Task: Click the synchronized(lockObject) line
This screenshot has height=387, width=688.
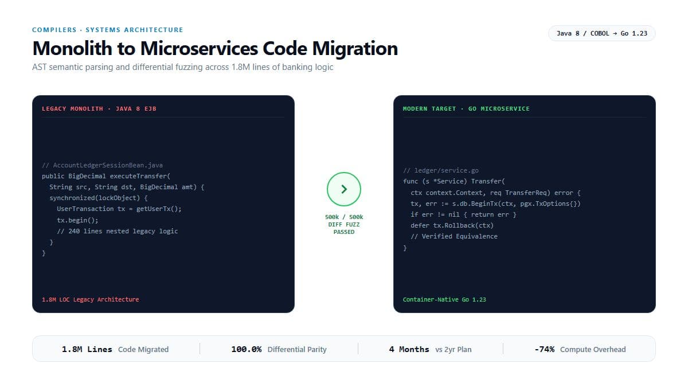Action: point(99,198)
